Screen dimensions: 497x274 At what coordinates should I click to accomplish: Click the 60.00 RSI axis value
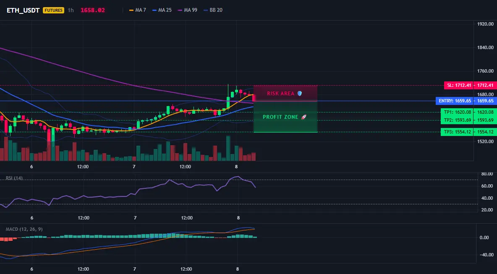(x=487, y=186)
